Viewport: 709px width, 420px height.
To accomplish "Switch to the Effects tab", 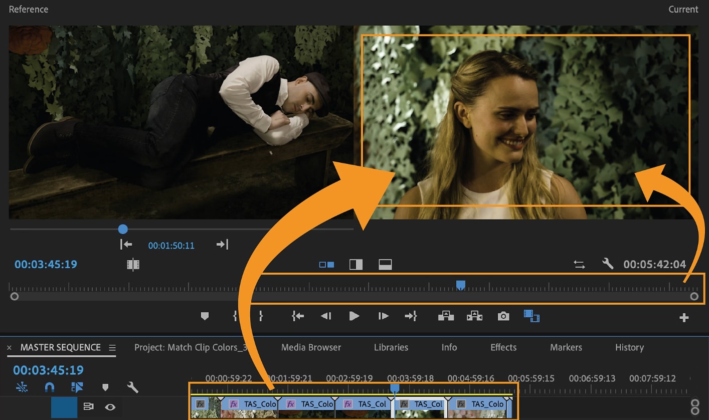I will [x=503, y=347].
